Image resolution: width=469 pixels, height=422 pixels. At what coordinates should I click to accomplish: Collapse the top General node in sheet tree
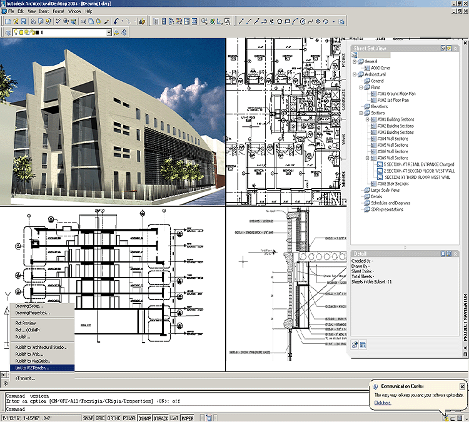coord(355,62)
